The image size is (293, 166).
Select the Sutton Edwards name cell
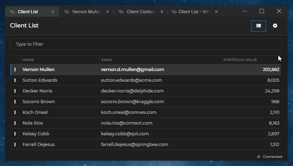pyautogui.click(x=40, y=80)
